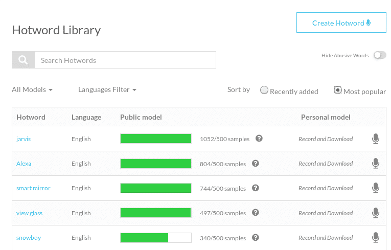Select the Most popular radio button
Viewport: 391px width, 250px height.
338,90
